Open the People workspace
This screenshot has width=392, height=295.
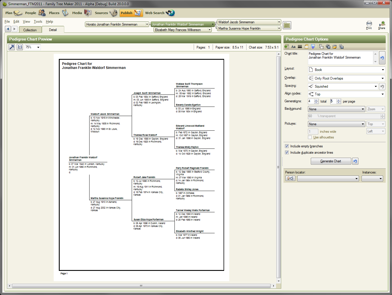click(35, 13)
